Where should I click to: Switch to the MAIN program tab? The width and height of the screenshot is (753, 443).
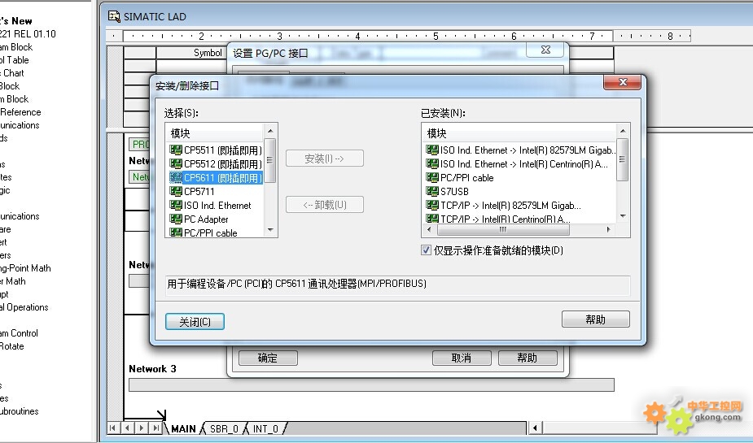(183, 428)
